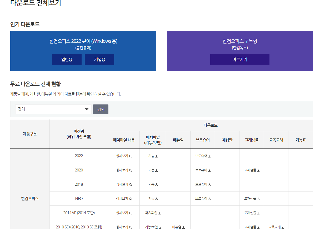Viewport: 325px width, 230px height.
Task: Open 상세보기 for 2010 SE+ row
Action: pos(124,227)
